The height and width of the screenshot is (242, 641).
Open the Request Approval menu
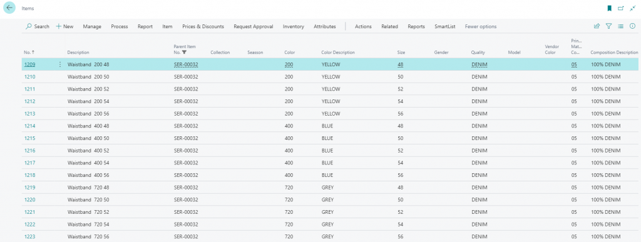pyautogui.click(x=254, y=26)
